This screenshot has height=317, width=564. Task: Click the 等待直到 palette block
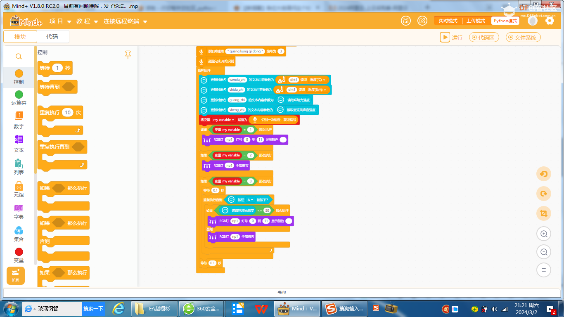57,87
